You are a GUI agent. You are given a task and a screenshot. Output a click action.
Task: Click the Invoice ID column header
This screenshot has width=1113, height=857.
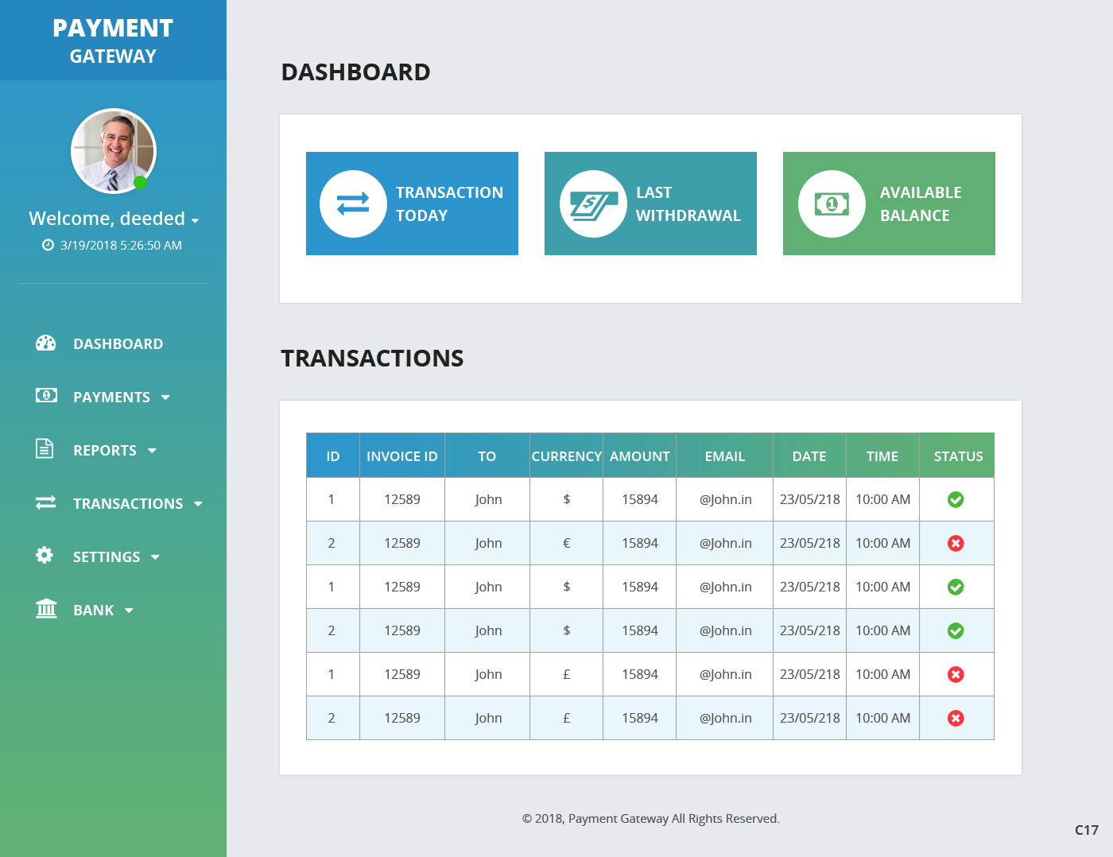tap(401, 456)
